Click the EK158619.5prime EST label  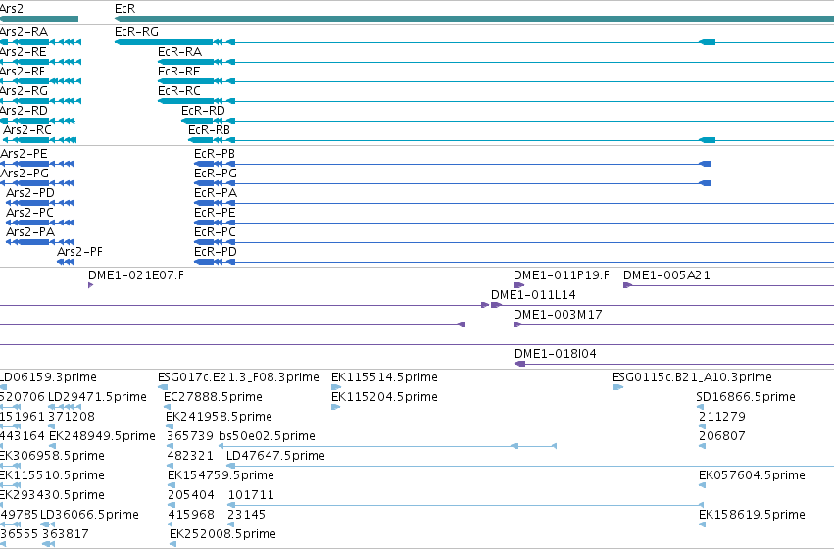(752, 516)
